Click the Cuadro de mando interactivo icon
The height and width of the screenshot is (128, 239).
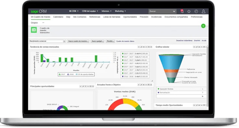[34, 30]
